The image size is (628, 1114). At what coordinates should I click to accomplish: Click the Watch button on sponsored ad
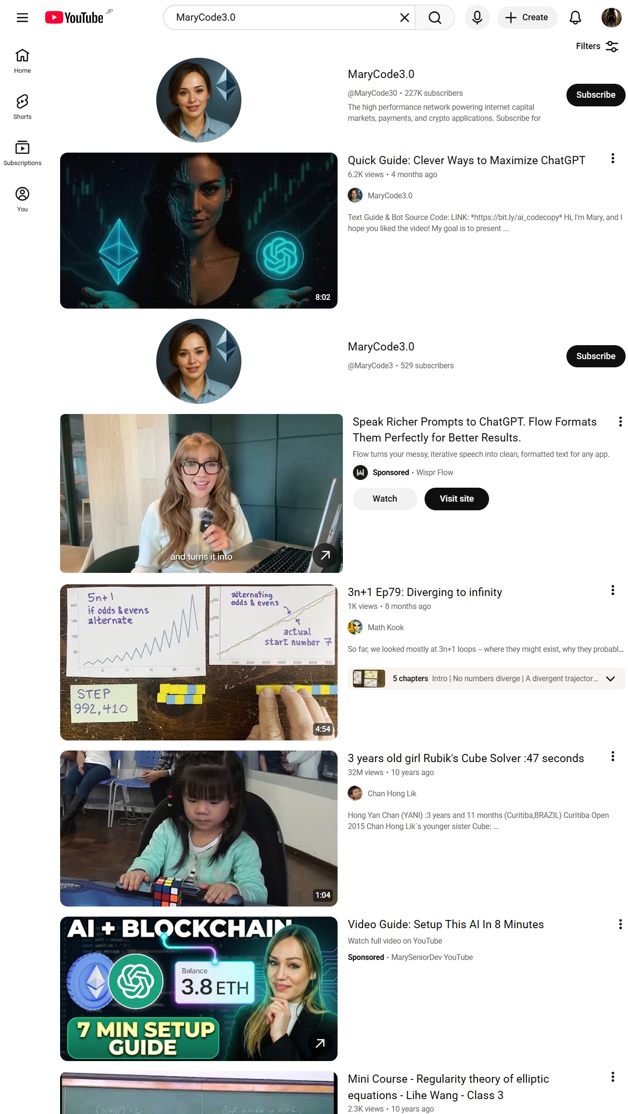pyautogui.click(x=385, y=499)
